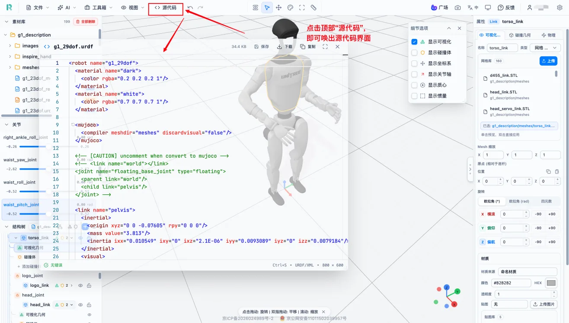Open the 类型 网格 dropdown
The image size is (569, 323).
pos(545,47)
